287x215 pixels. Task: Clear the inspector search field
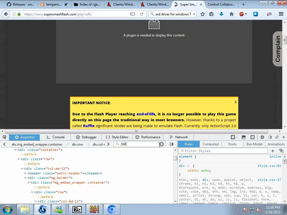tap(162, 144)
